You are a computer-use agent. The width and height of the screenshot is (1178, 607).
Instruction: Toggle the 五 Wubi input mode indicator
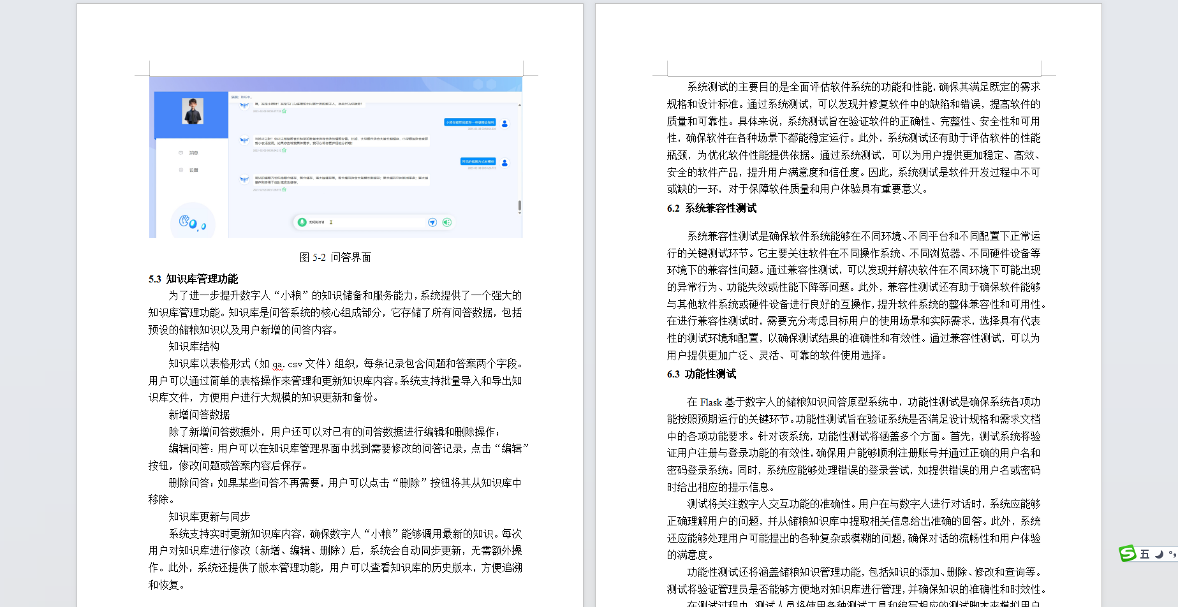(1145, 554)
